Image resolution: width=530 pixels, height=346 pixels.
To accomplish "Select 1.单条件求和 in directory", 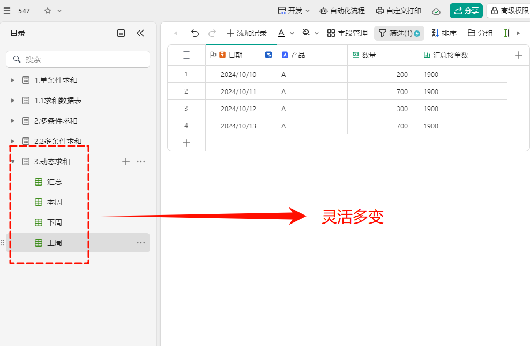I will click(x=56, y=80).
